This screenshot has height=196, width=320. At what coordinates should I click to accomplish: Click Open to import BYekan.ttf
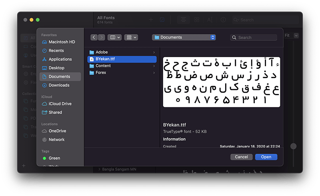click(266, 157)
